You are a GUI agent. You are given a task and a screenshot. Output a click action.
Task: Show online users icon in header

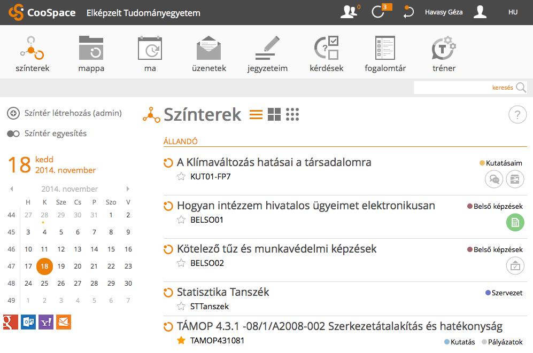350,12
